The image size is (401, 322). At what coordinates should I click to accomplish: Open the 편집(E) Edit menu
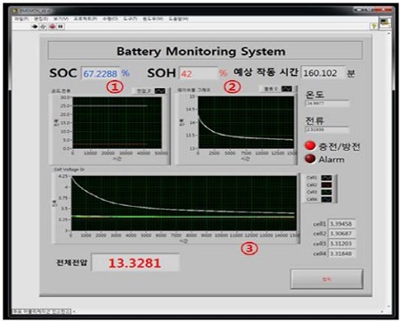coord(41,19)
